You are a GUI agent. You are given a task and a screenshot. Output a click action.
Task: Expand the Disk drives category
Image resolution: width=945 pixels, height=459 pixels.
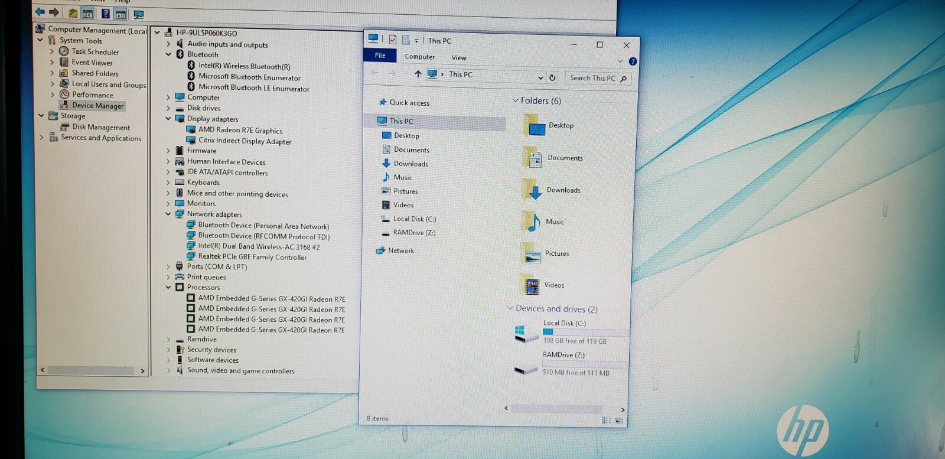[x=168, y=108]
